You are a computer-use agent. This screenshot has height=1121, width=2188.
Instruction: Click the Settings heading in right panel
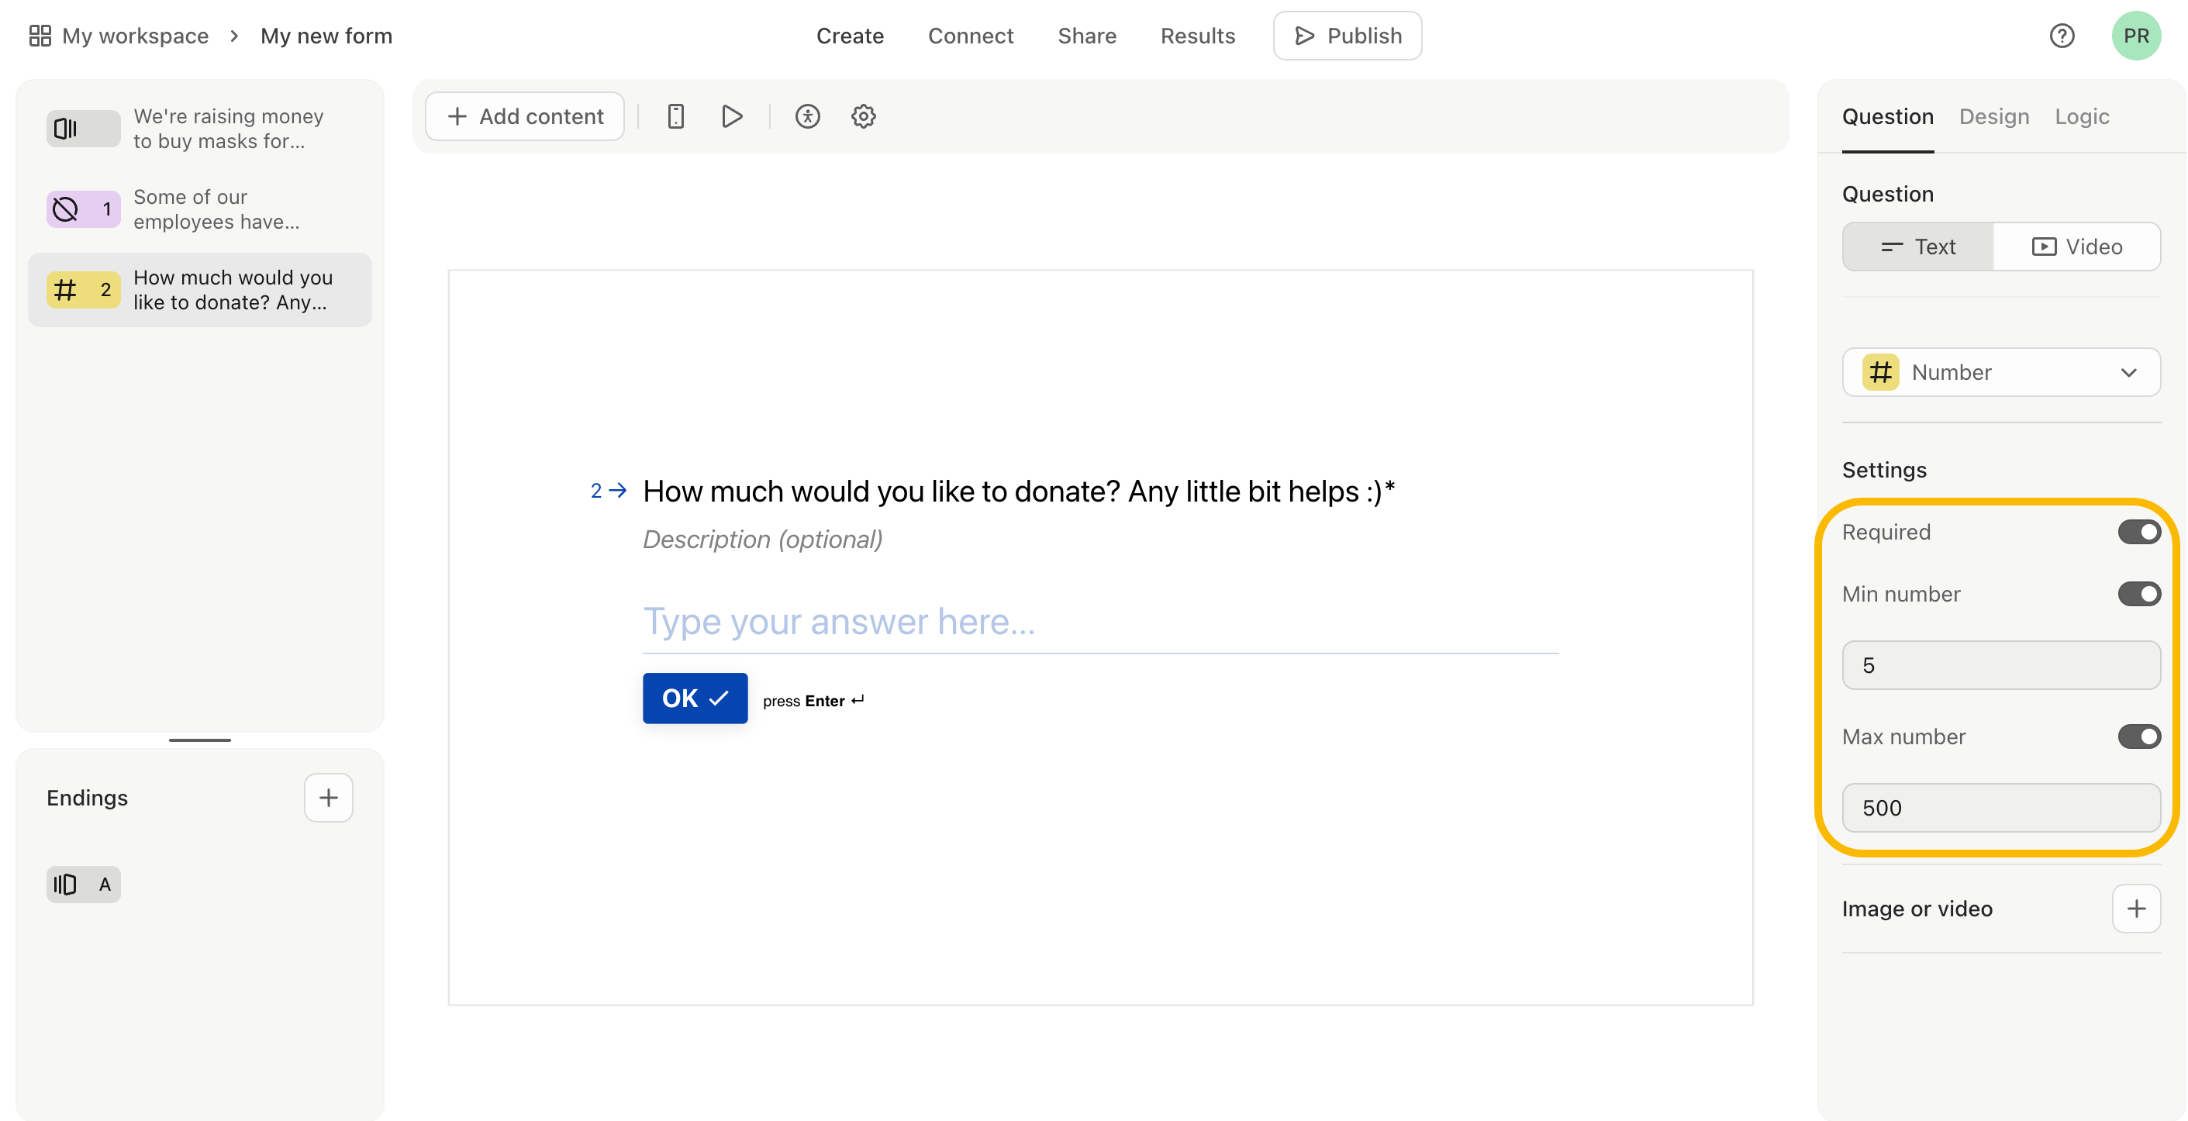click(x=1884, y=470)
